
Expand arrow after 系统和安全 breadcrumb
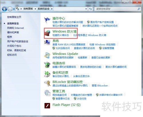tap(52, 9)
